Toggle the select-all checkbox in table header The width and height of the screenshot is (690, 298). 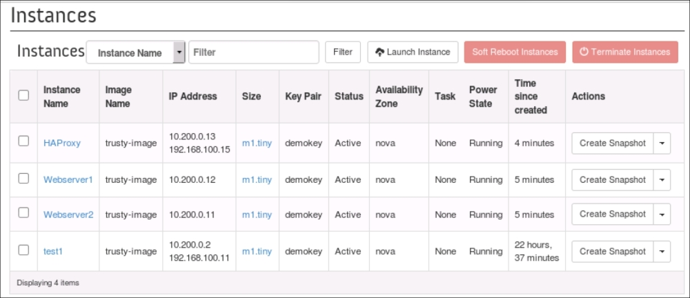tap(23, 96)
